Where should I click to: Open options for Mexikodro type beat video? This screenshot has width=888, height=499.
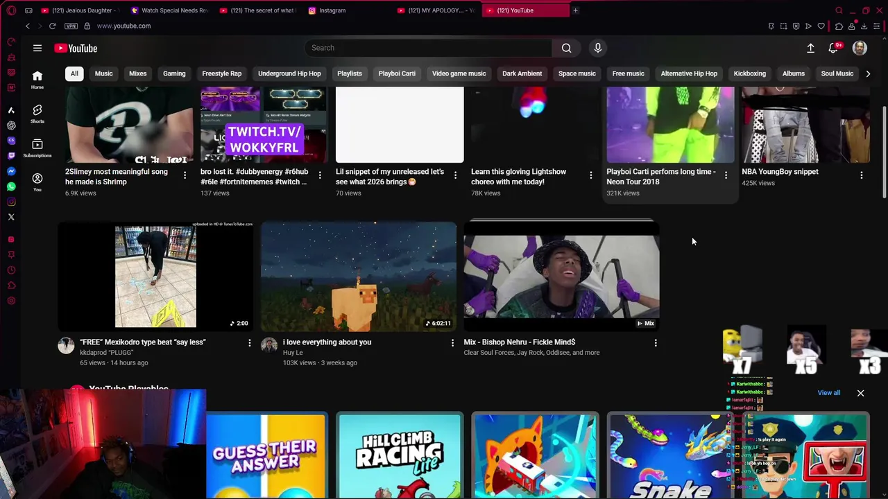coord(250,342)
